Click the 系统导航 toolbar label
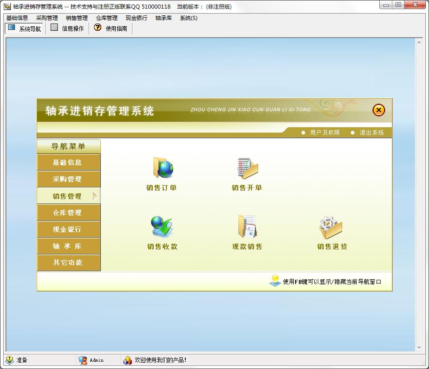Image resolution: width=429 pixels, height=369 pixels. coord(30,29)
